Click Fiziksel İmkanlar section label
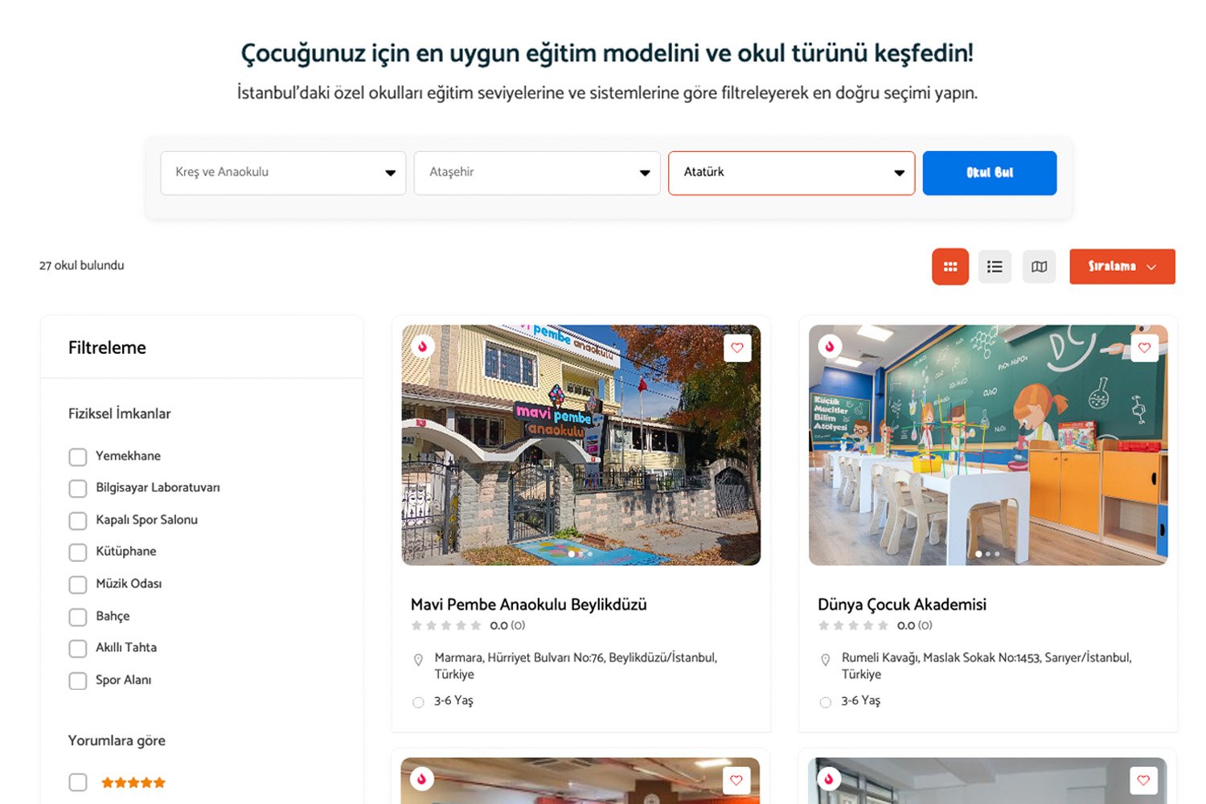 (x=120, y=413)
